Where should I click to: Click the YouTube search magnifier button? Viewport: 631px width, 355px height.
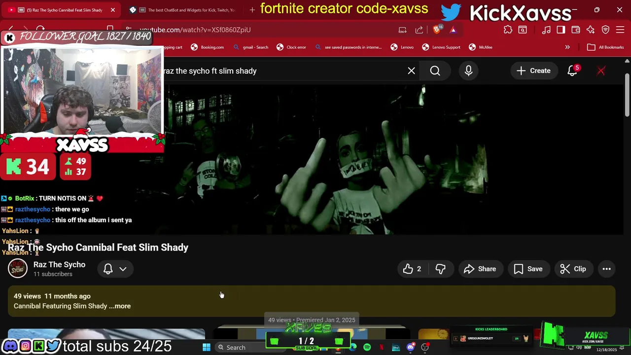pyautogui.click(x=435, y=71)
